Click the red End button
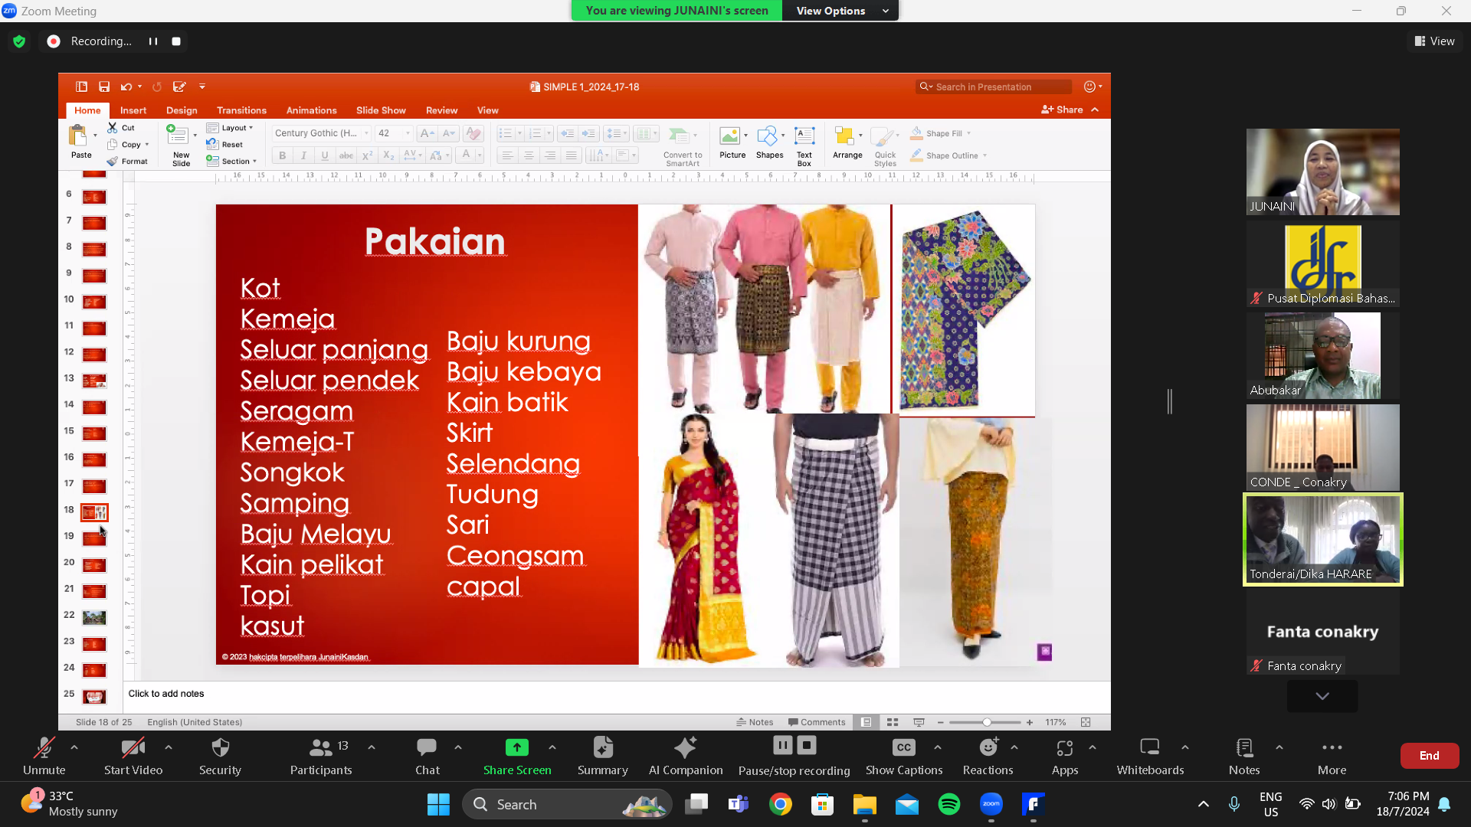The height and width of the screenshot is (827, 1471). tap(1429, 756)
